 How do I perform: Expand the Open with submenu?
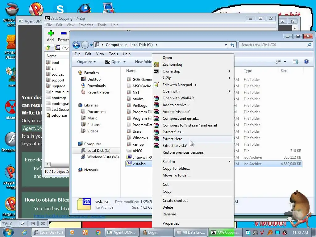(x=229, y=91)
